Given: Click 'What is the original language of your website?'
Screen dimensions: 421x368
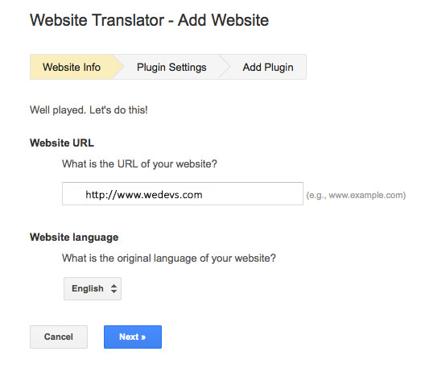Looking at the screenshot, I should point(169,258).
